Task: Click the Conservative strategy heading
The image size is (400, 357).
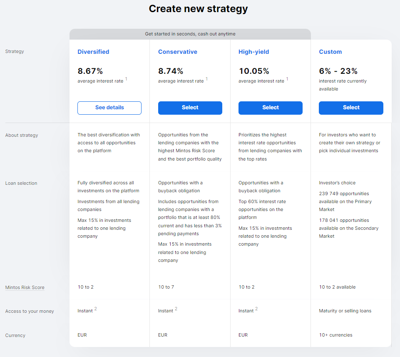Action: (x=177, y=52)
